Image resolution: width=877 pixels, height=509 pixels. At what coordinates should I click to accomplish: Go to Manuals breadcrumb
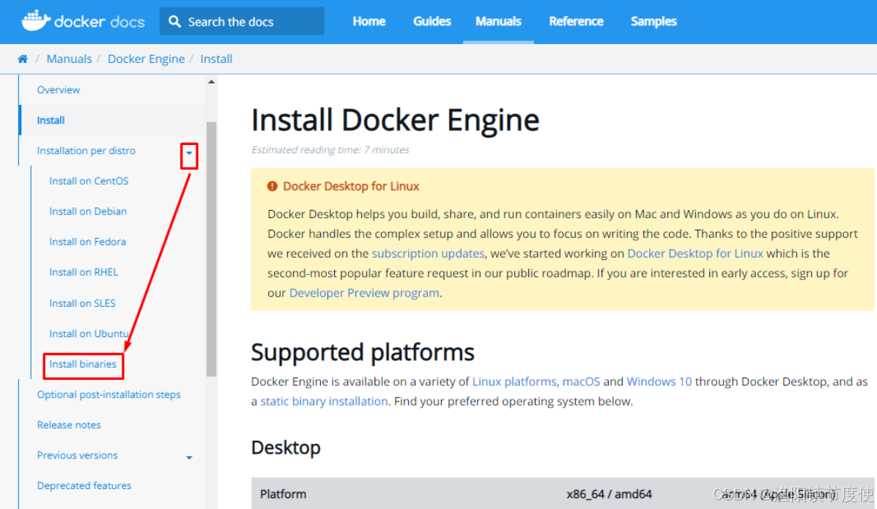tap(69, 59)
